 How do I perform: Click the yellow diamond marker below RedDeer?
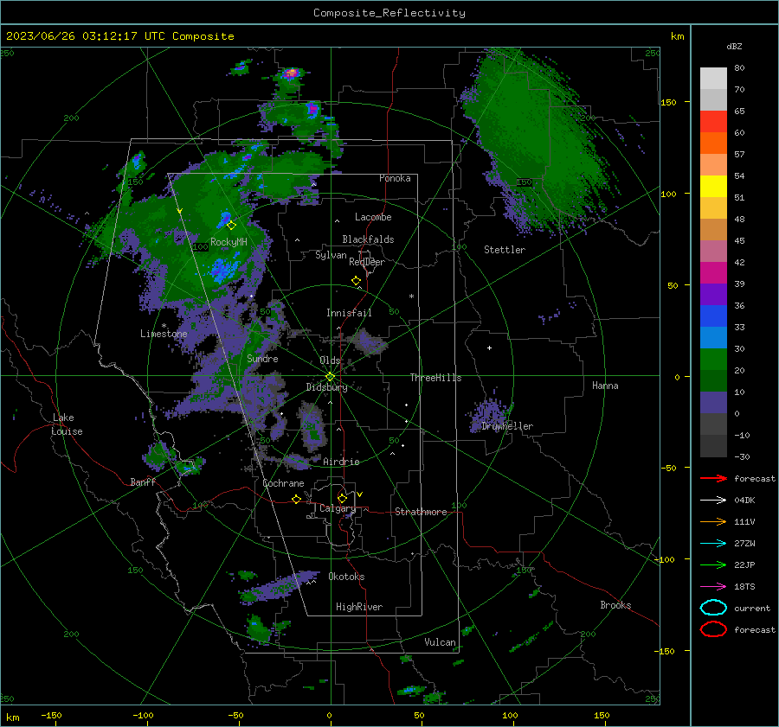[357, 281]
